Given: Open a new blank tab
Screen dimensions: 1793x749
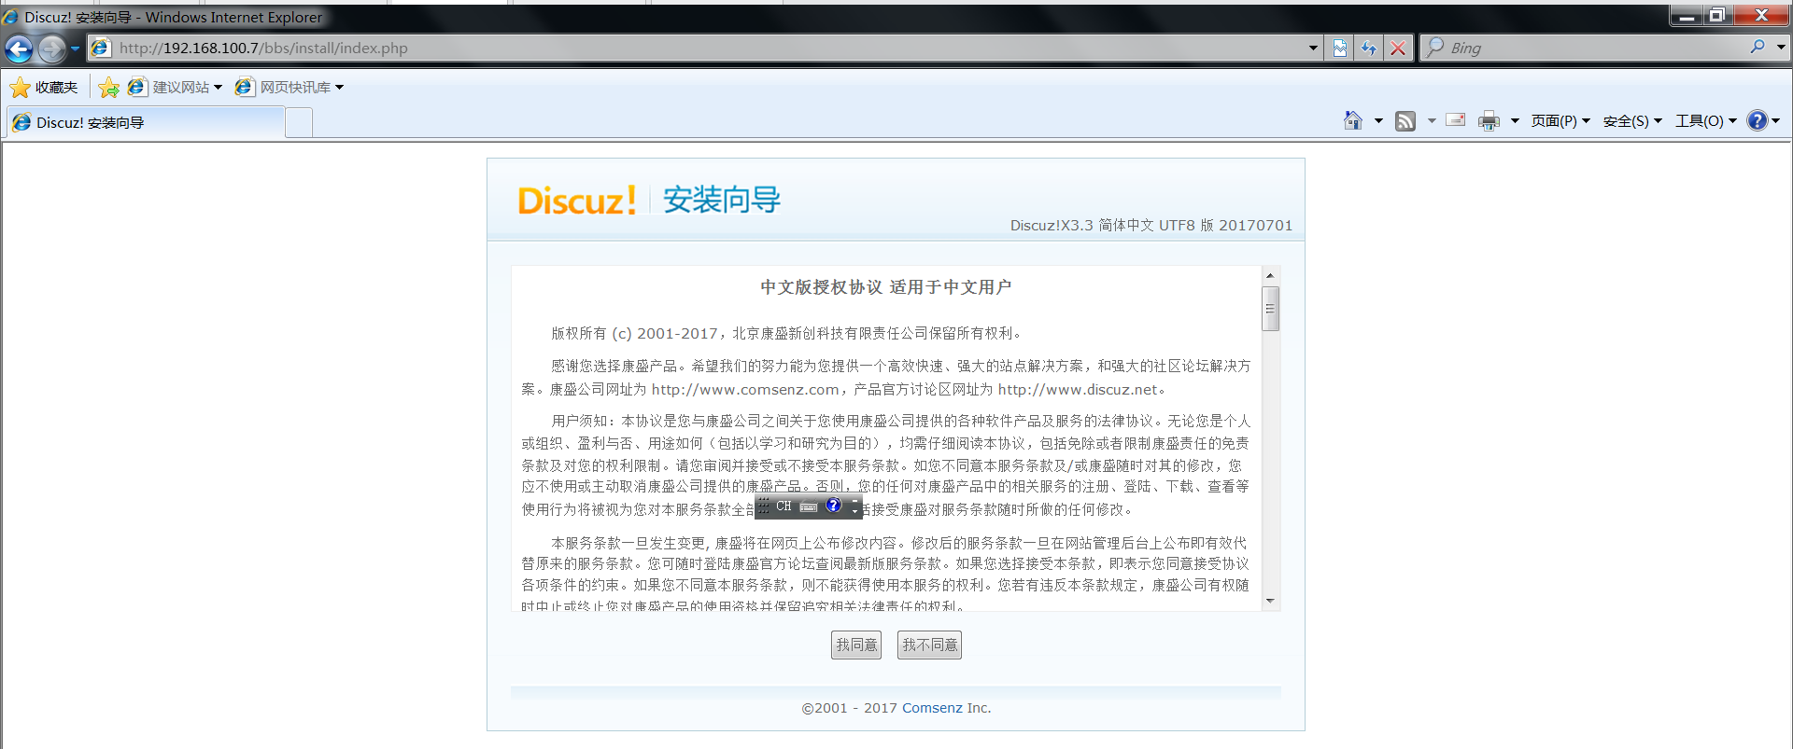Looking at the screenshot, I should pyautogui.click(x=299, y=123).
